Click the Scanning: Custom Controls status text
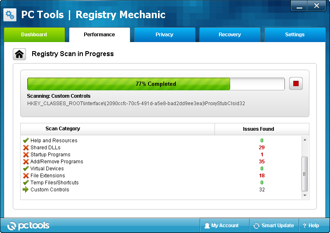This screenshot has height=233, width=330. pyautogui.click(x=59, y=96)
